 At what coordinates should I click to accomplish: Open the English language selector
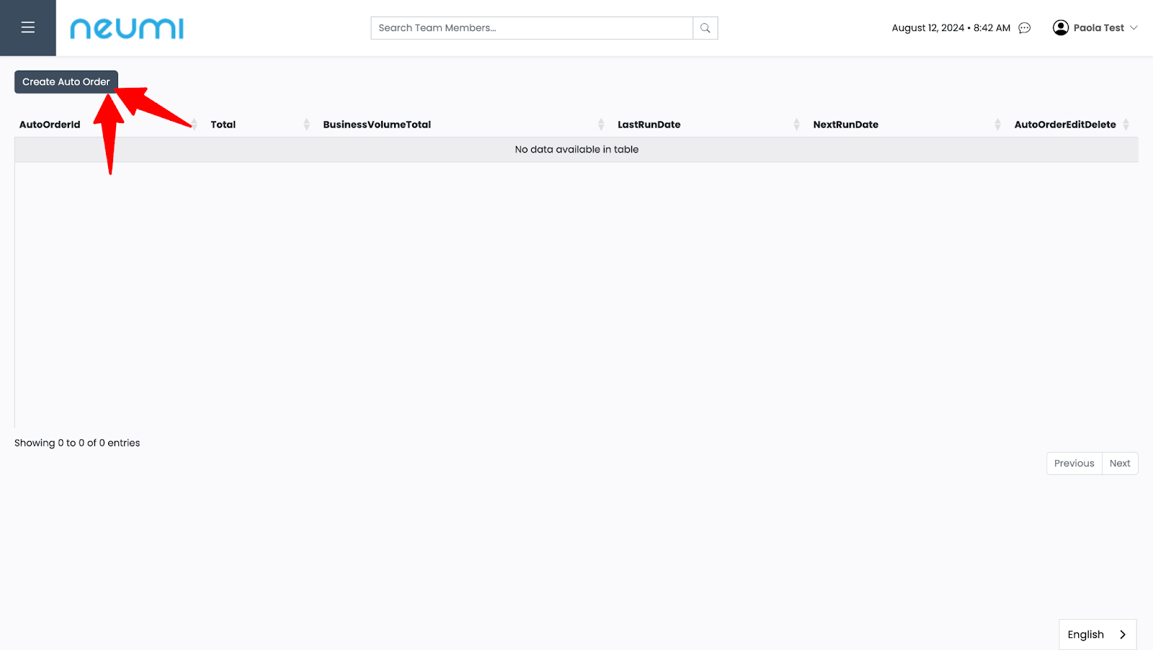1085,634
